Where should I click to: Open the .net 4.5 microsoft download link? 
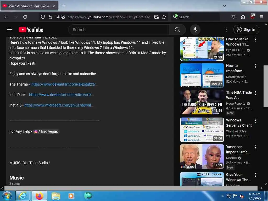[59, 105]
